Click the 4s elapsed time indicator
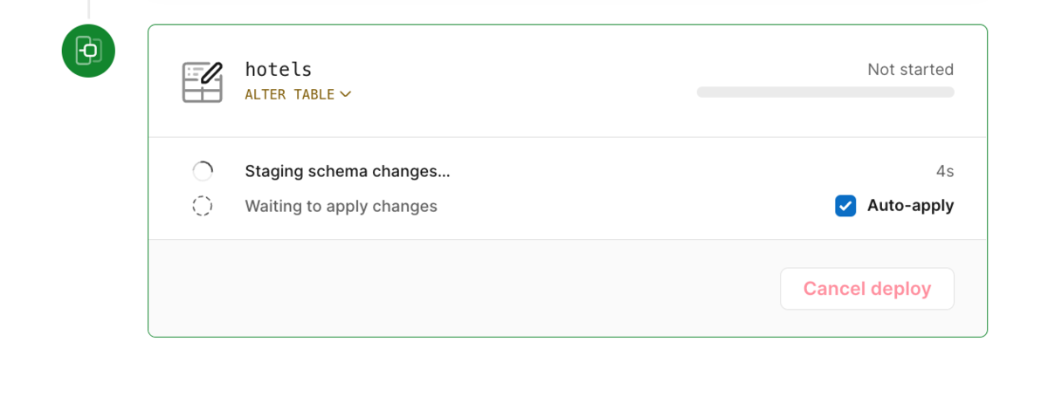The image size is (1048, 410). 944,172
